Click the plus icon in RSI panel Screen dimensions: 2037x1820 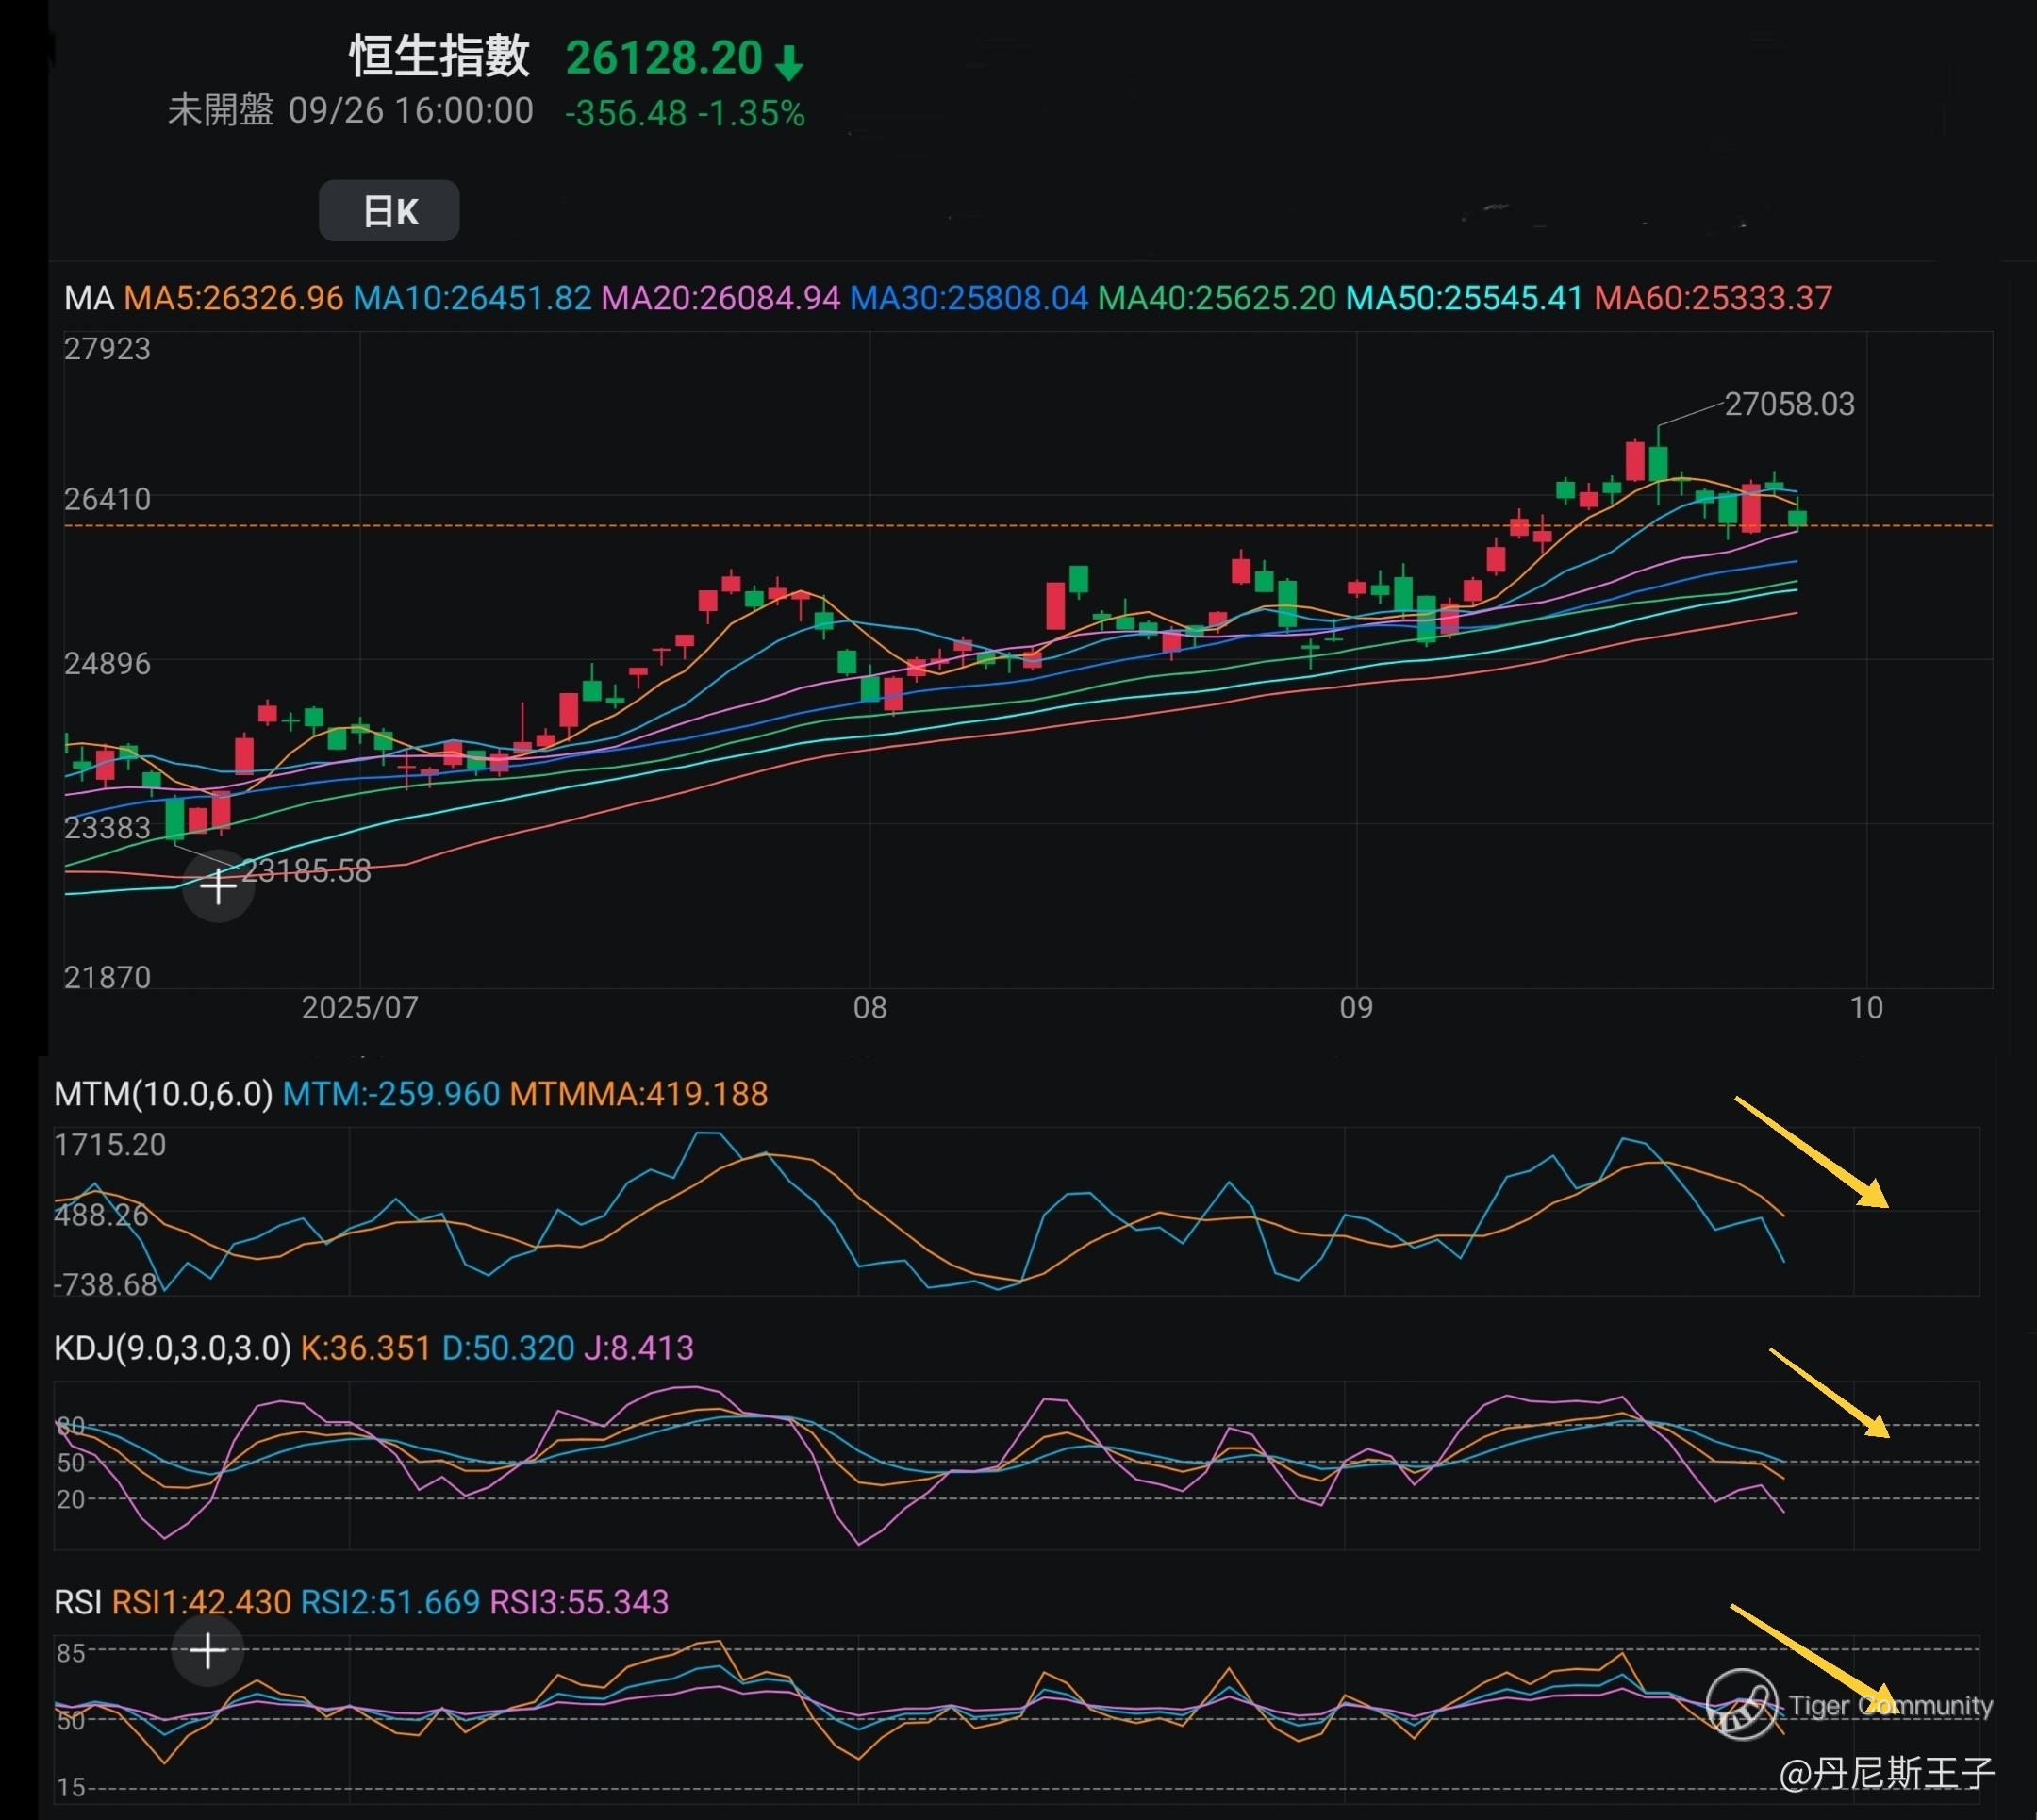coord(208,1651)
